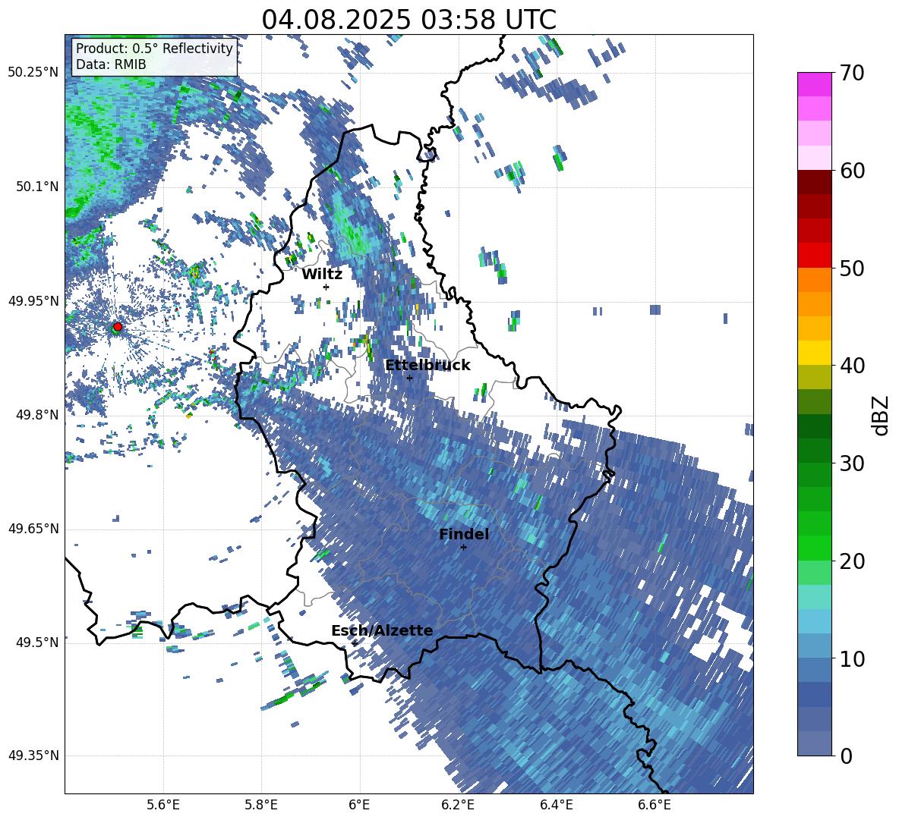
Task: Click the Wiltz station cross marker
Action: [326, 287]
